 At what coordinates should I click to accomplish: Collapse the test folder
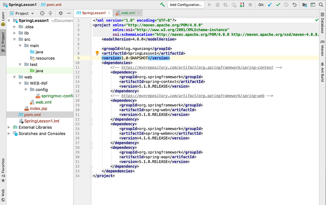tap(20, 64)
